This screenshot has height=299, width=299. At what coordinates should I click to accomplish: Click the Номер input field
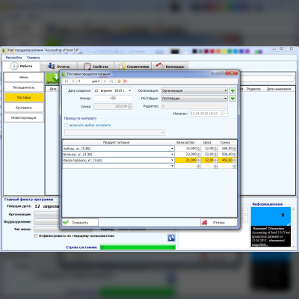113,99
